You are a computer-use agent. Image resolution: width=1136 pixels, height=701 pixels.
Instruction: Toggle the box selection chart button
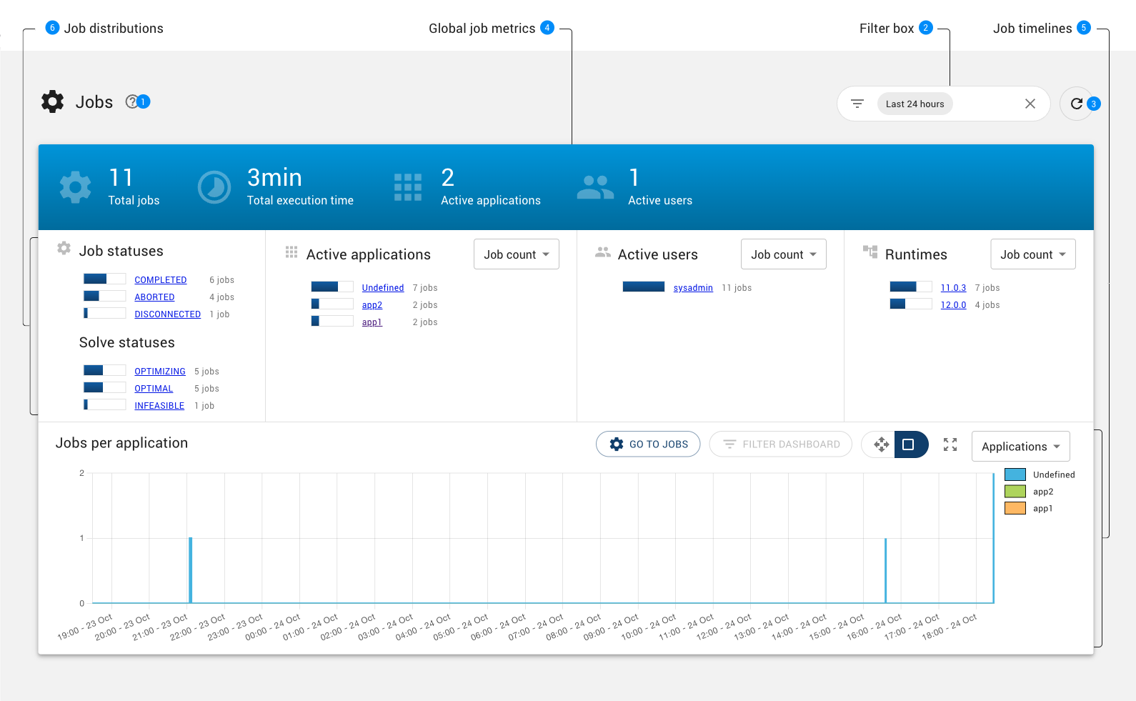click(909, 444)
